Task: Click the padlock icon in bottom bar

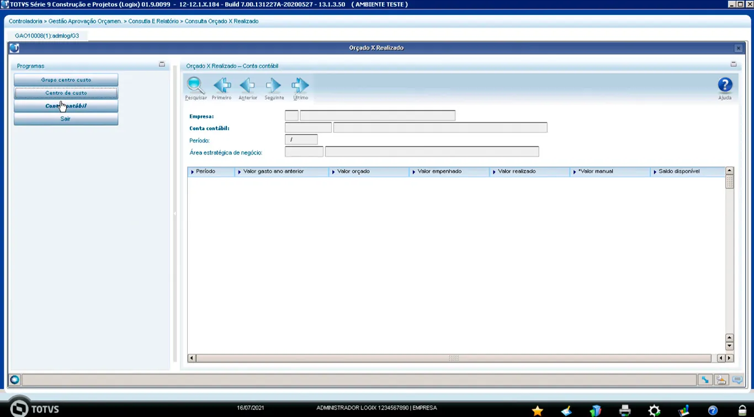Action: pos(743,410)
